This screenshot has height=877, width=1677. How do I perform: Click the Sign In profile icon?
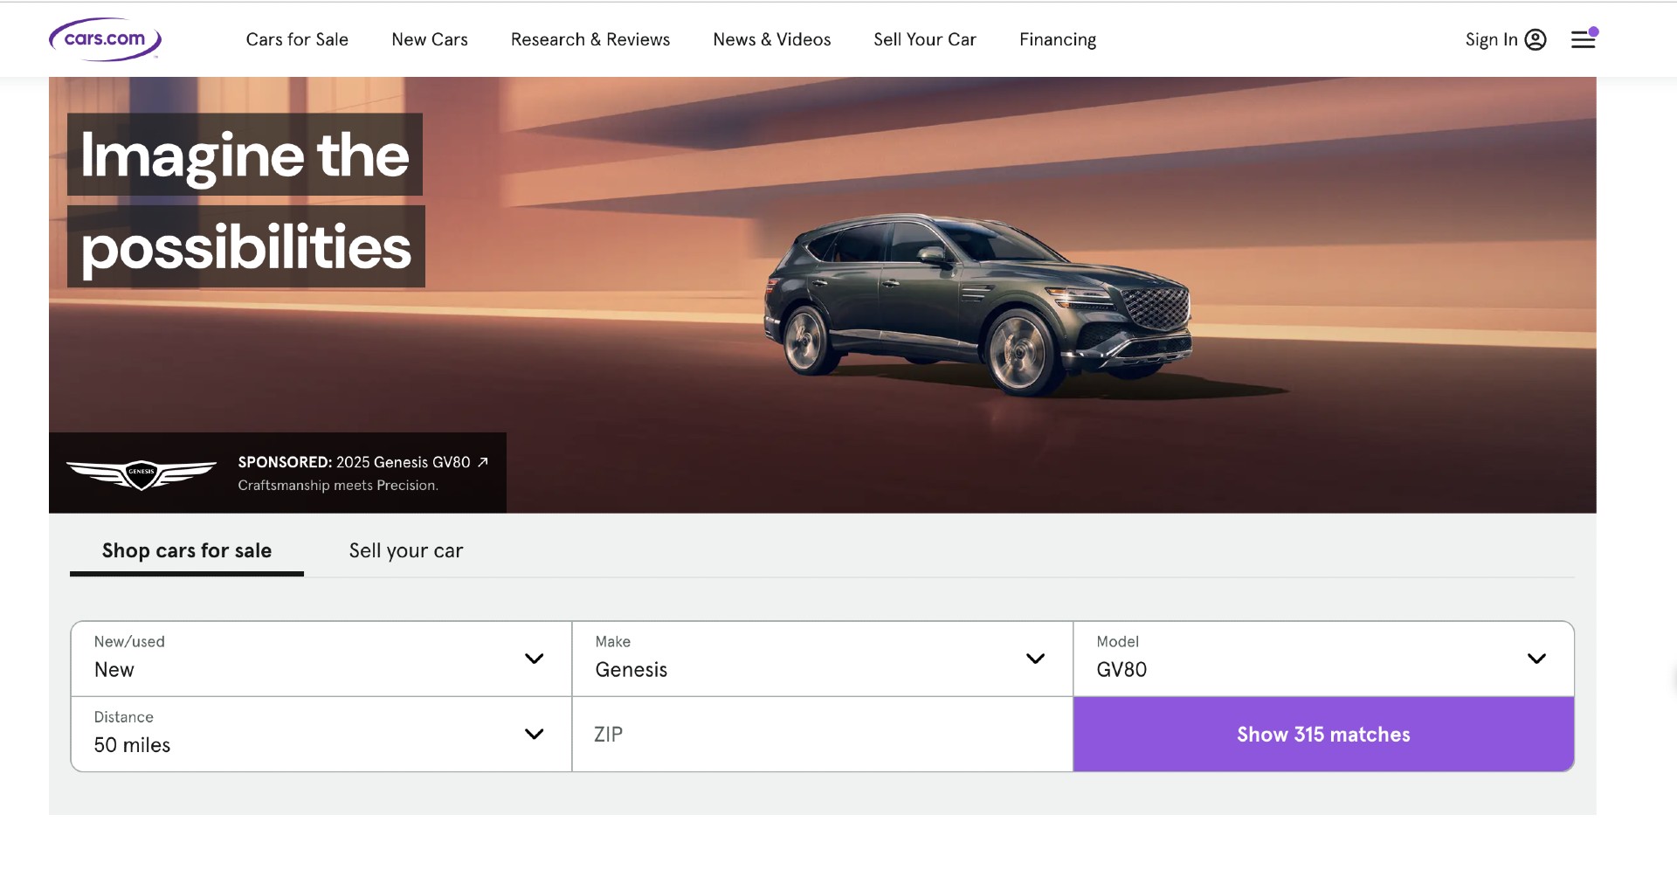pos(1535,39)
